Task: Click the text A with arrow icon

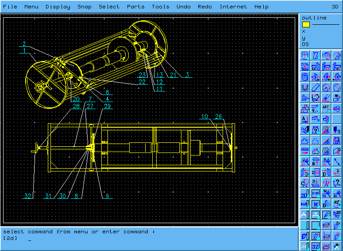Action: (305, 119)
